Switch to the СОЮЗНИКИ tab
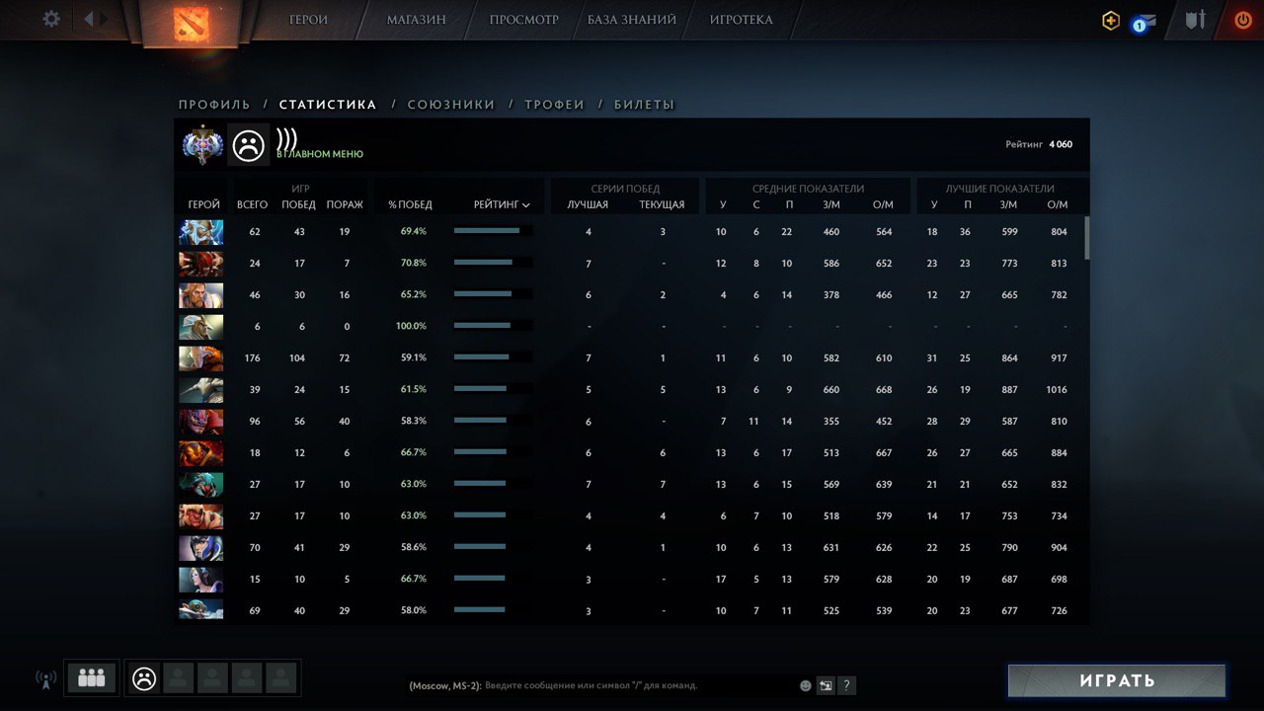Screen dimensions: 1264x711 (x=451, y=105)
